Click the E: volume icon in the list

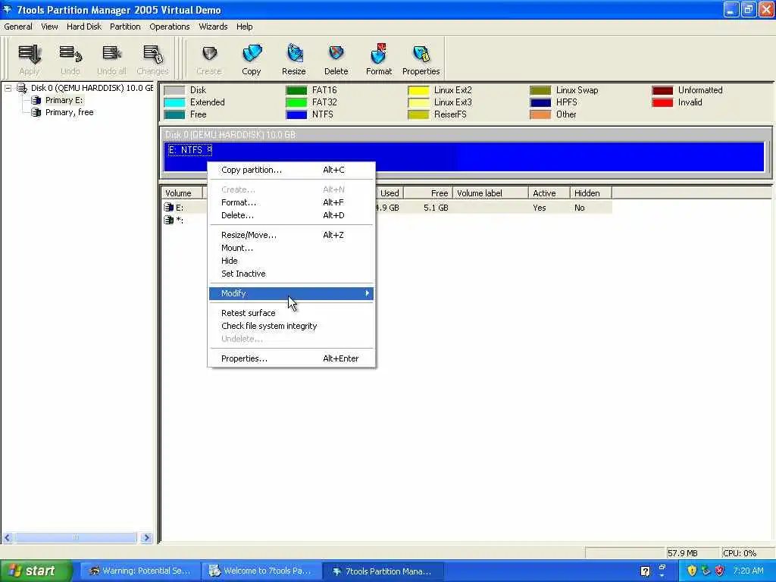coord(169,208)
